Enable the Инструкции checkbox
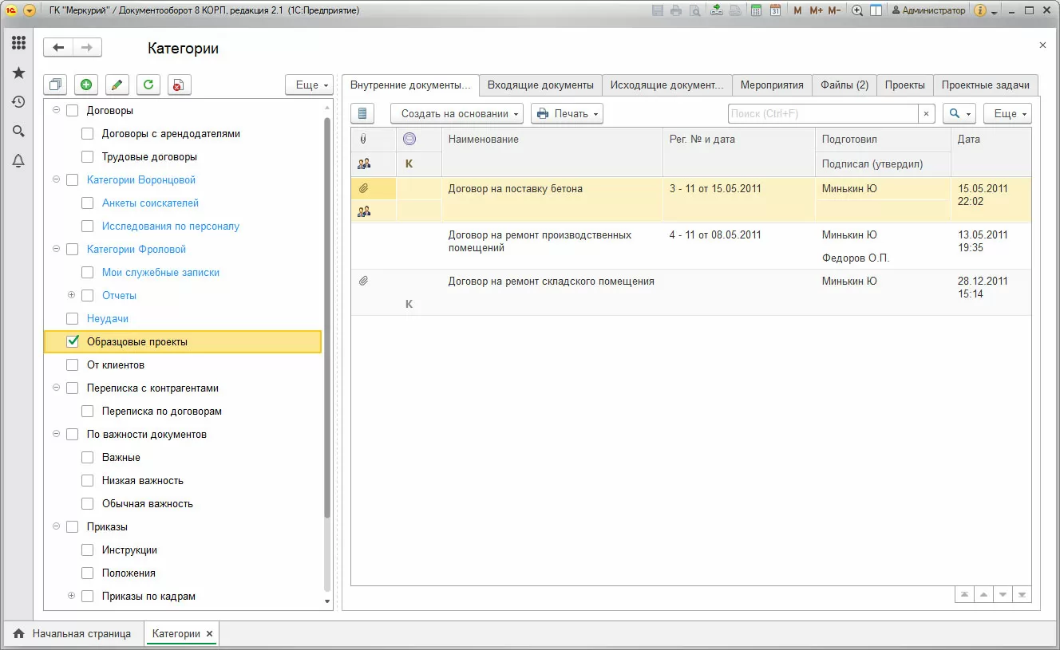The image size is (1060, 650). 88,550
